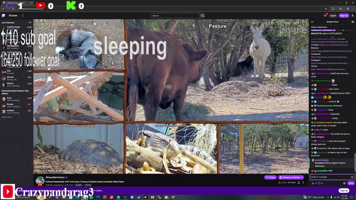Click the AlveusSanctuary channel avatar
The width and height of the screenshot is (356, 200).
click(x=40, y=181)
